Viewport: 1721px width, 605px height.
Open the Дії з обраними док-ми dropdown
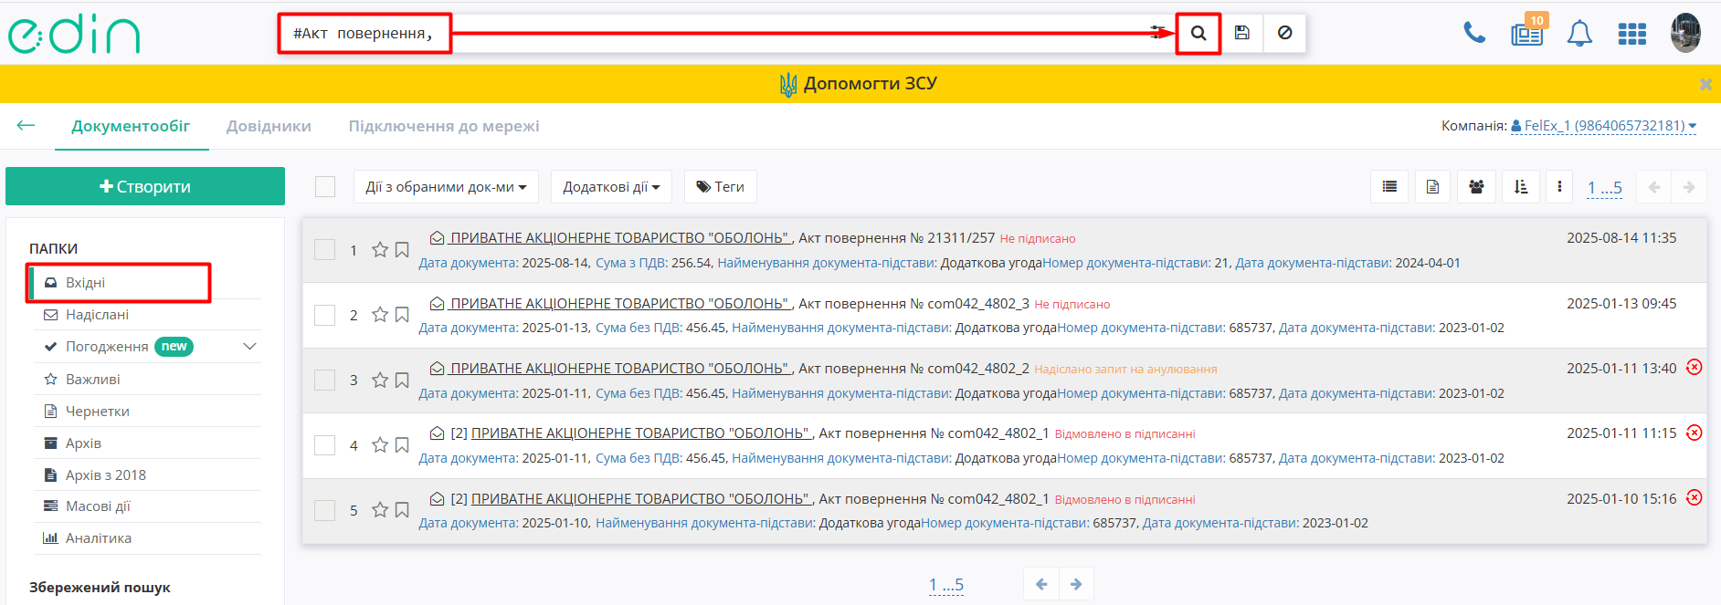coord(446,186)
